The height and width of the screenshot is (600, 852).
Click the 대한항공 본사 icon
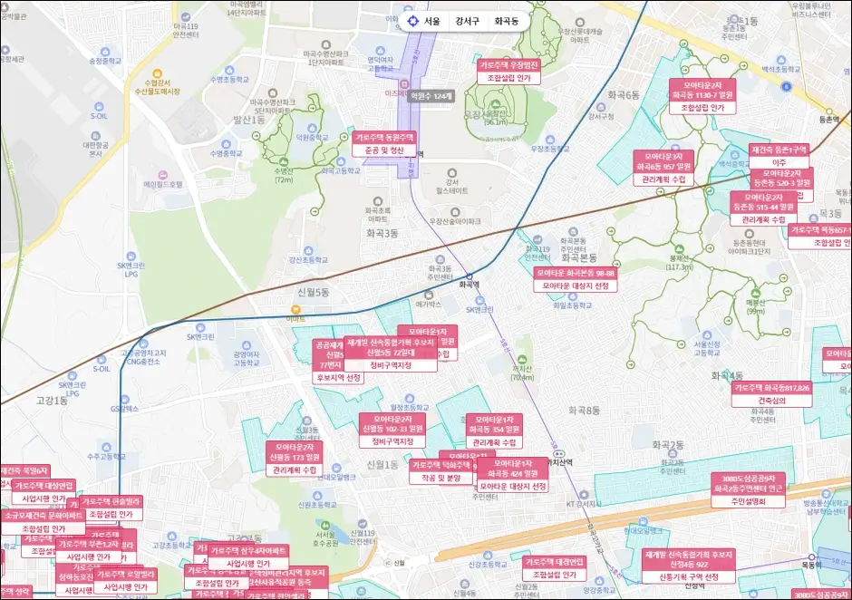[96, 137]
